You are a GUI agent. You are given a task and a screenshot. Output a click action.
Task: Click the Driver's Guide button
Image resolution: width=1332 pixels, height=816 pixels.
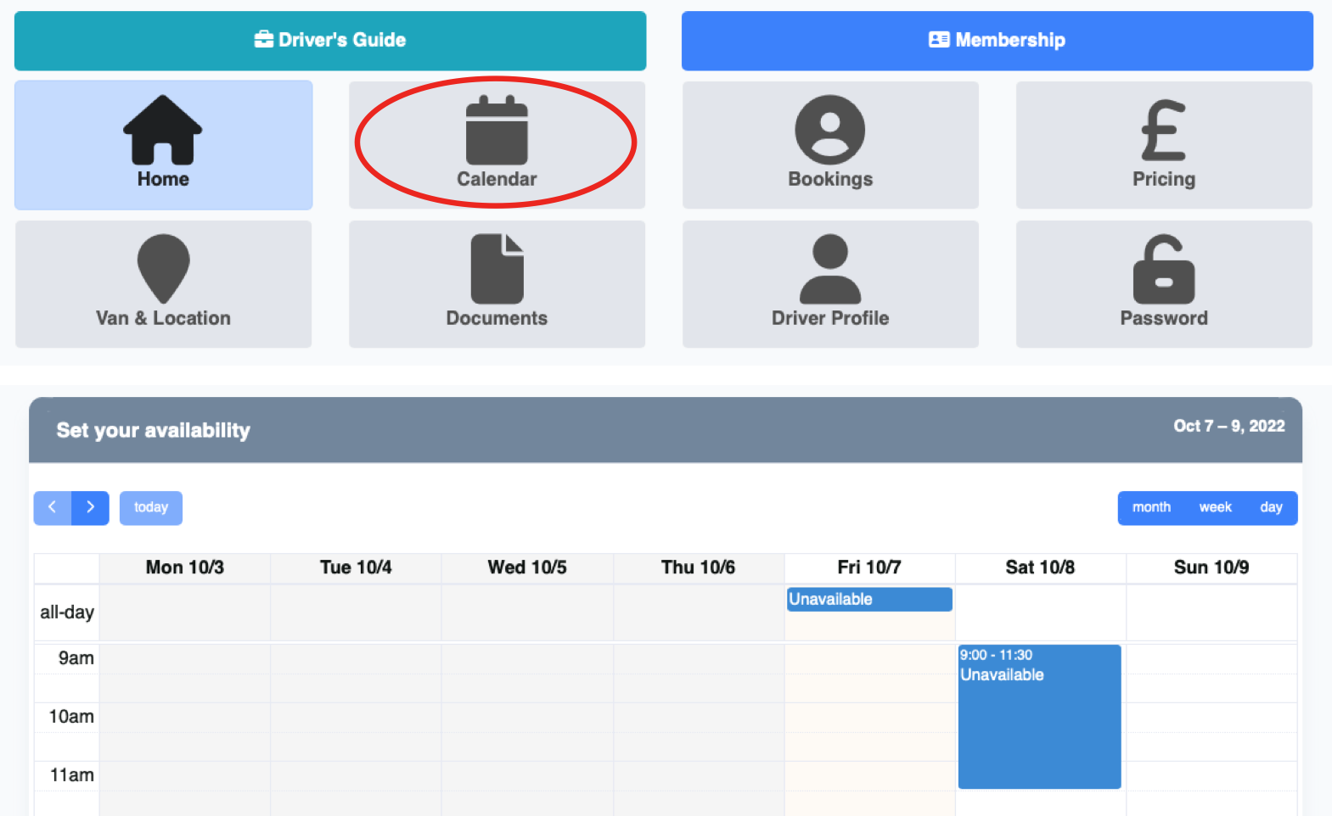coord(330,40)
